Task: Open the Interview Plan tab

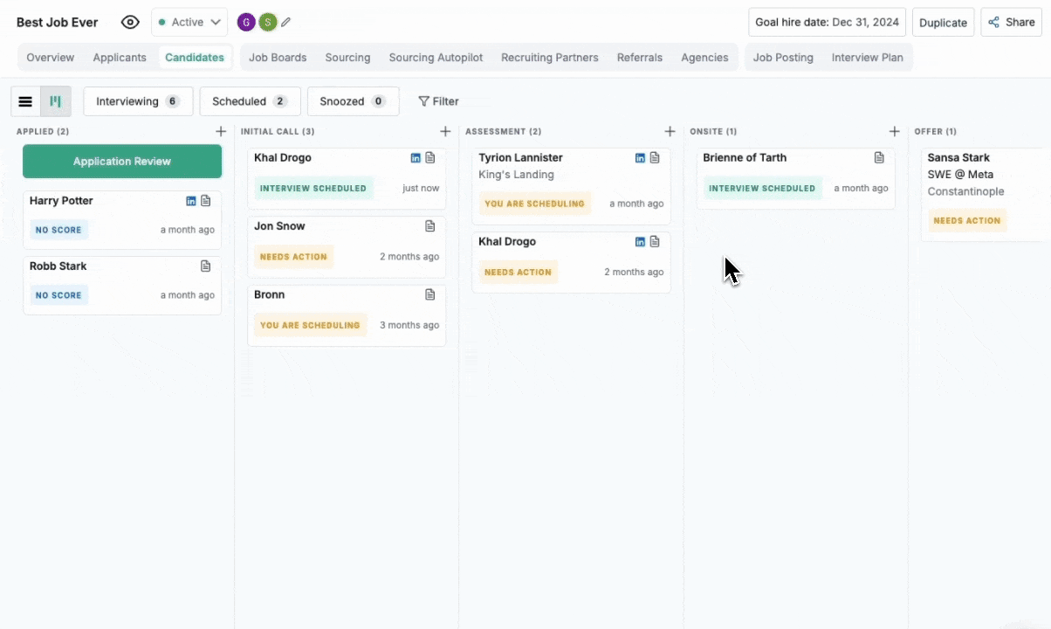Action: click(x=867, y=58)
